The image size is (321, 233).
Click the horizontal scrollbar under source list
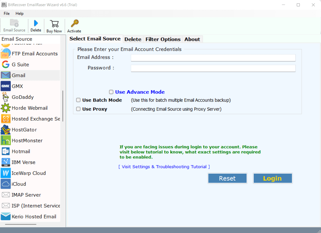coord(20,224)
